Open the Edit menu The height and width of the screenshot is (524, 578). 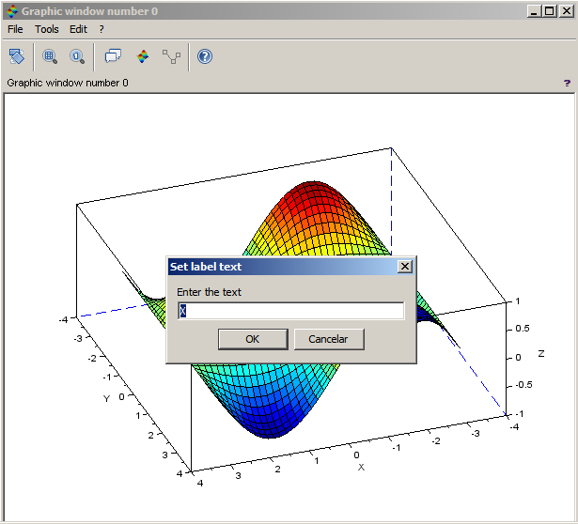(78, 29)
